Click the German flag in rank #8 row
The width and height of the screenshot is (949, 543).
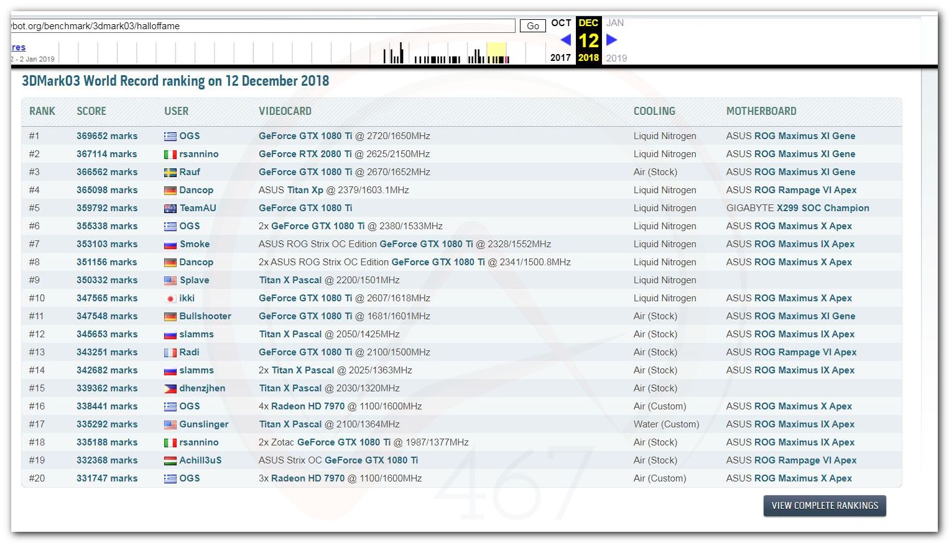coord(170,262)
